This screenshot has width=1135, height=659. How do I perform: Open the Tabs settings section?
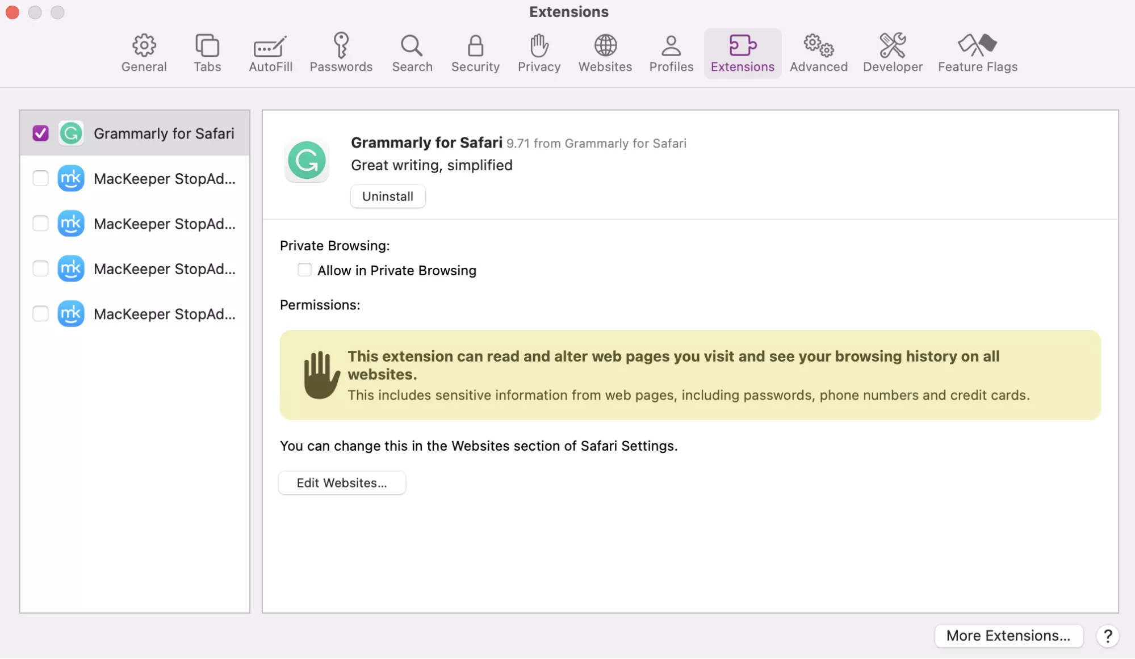tap(207, 53)
